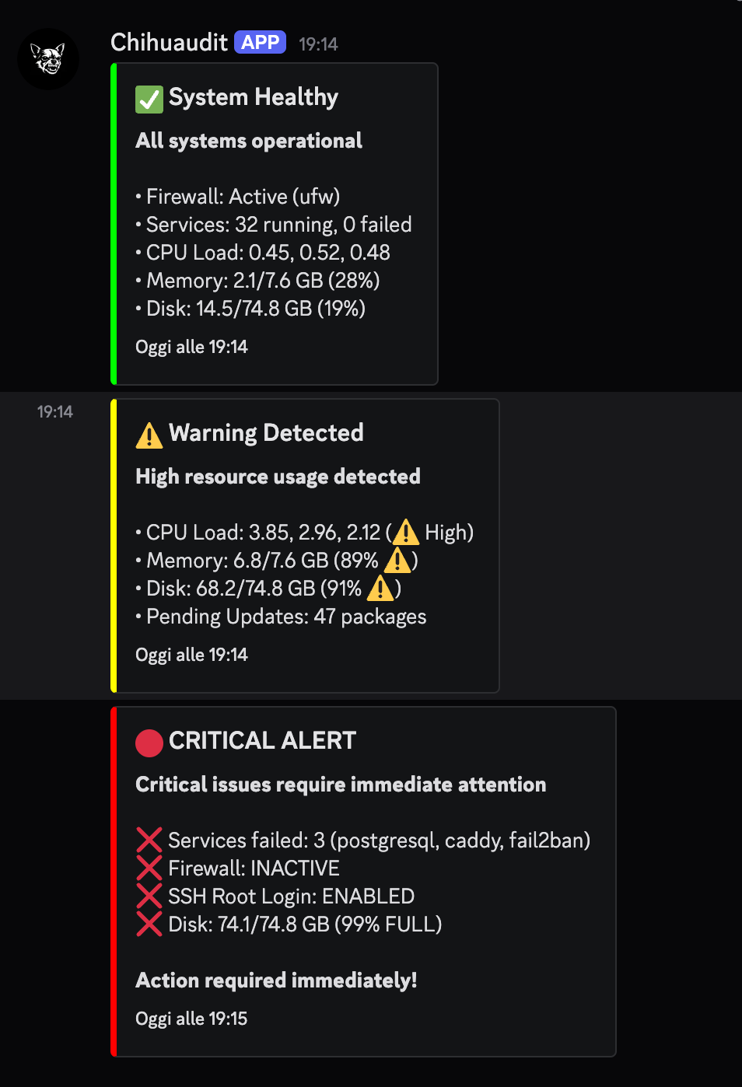The image size is (742, 1087).
Task: Click the 19:14 timestamp beside Chihuaudit name
Action: coord(318,44)
